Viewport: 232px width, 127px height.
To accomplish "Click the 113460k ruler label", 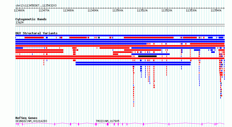I will coord(19,10).
